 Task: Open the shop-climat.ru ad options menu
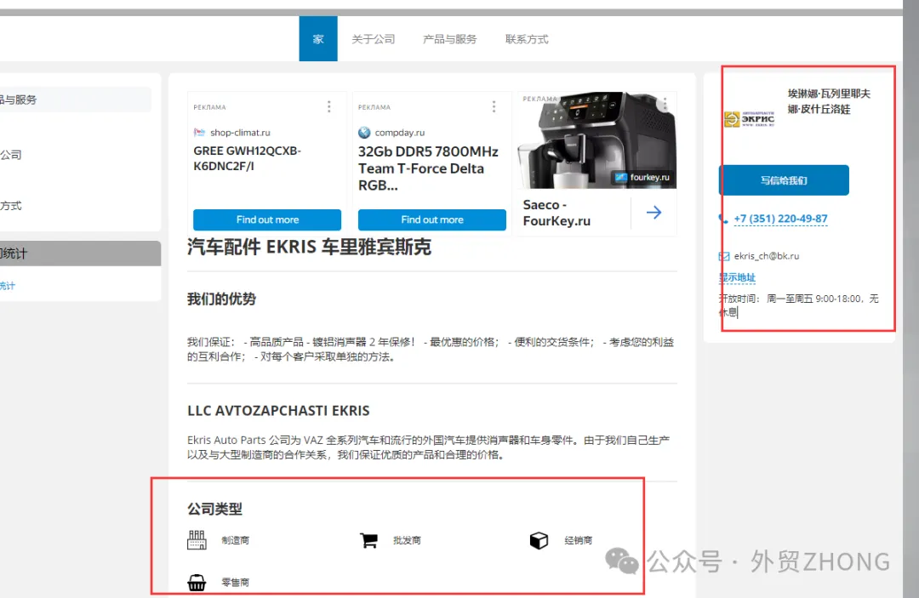tap(328, 106)
